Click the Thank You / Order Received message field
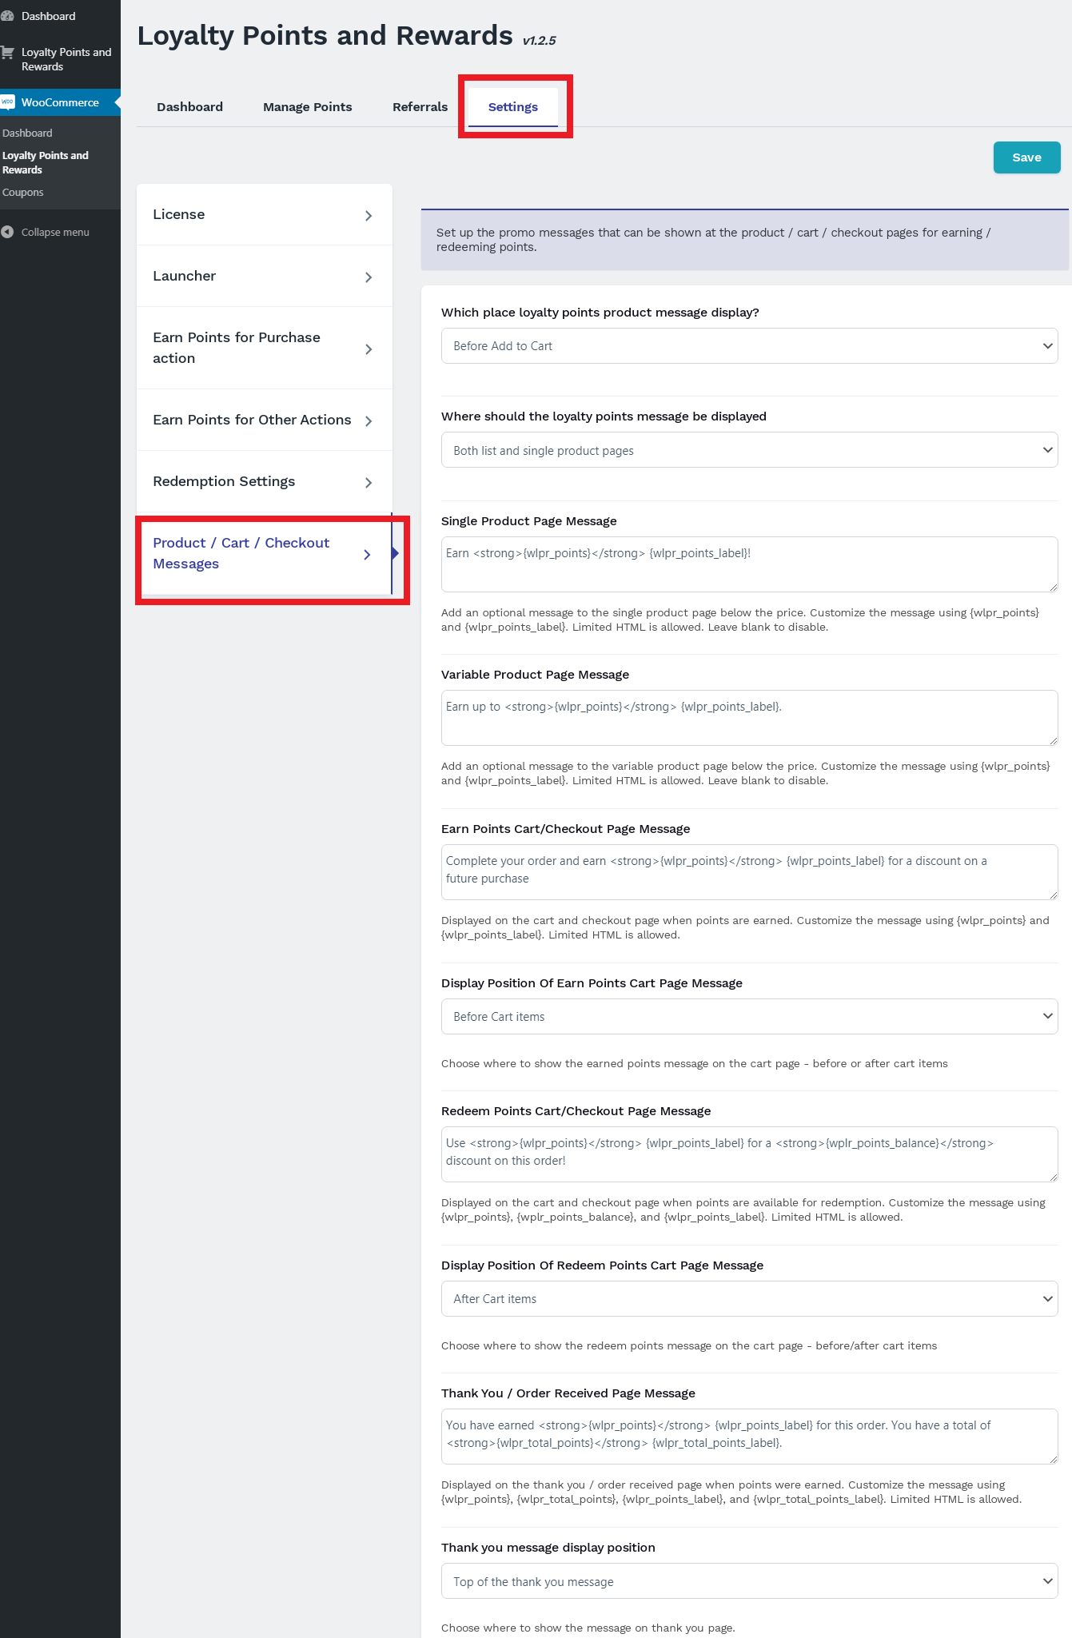This screenshot has width=1072, height=1638. click(749, 1437)
